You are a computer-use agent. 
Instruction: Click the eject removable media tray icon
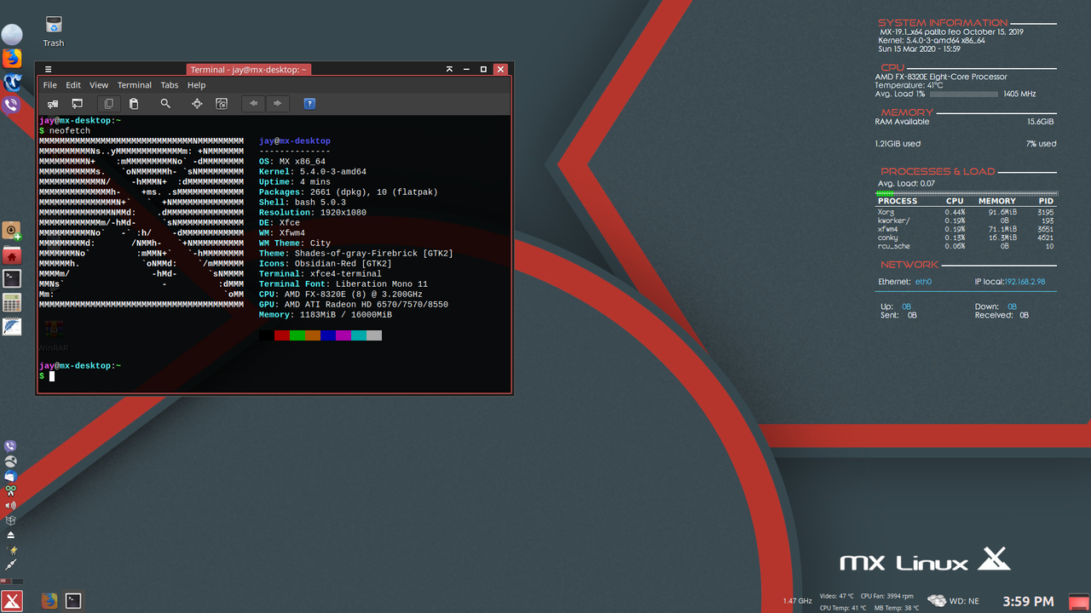[x=10, y=535]
